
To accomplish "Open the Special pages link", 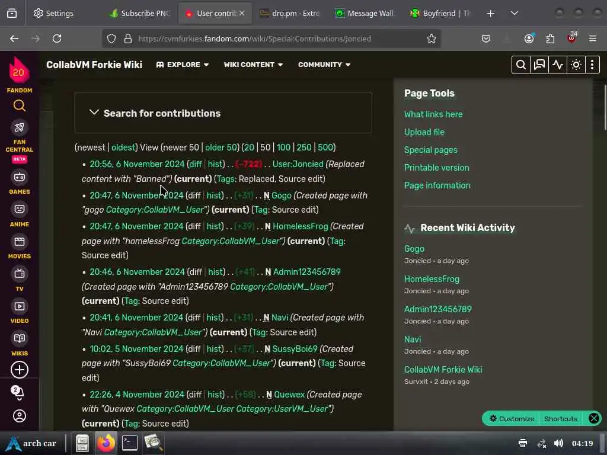I will click(430, 150).
